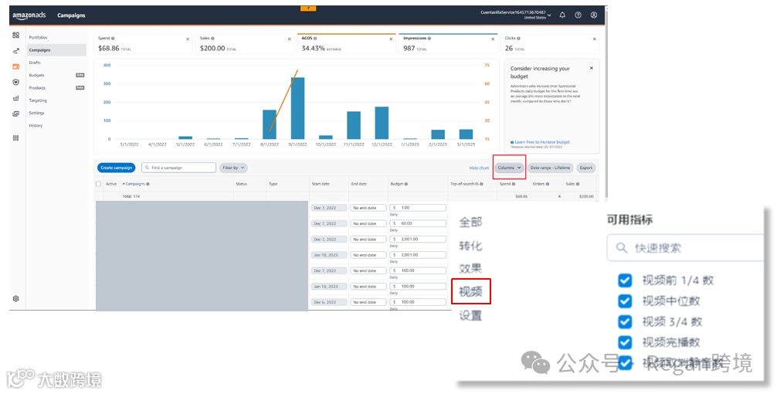Click the info icon beside Budget column header
The width and height of the screenshot is (777, 394).
(405, 184)
